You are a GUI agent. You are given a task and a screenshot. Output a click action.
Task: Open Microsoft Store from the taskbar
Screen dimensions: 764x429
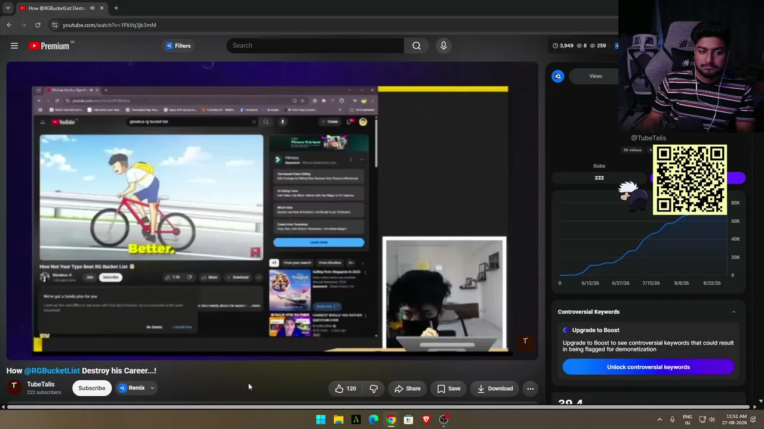point(408,419)
